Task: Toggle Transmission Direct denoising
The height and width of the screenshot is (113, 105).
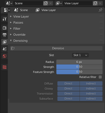Action: [x=68, y=94]
